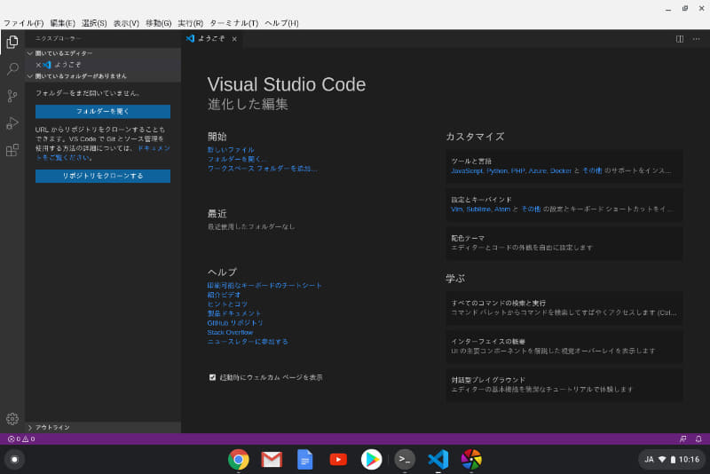Open the ヘルプ(H) menu
Screen dimensions: 710x474
point(281,23)
